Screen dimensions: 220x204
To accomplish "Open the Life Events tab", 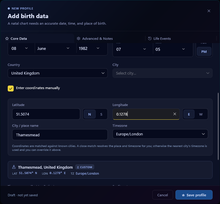I will 181,39.
